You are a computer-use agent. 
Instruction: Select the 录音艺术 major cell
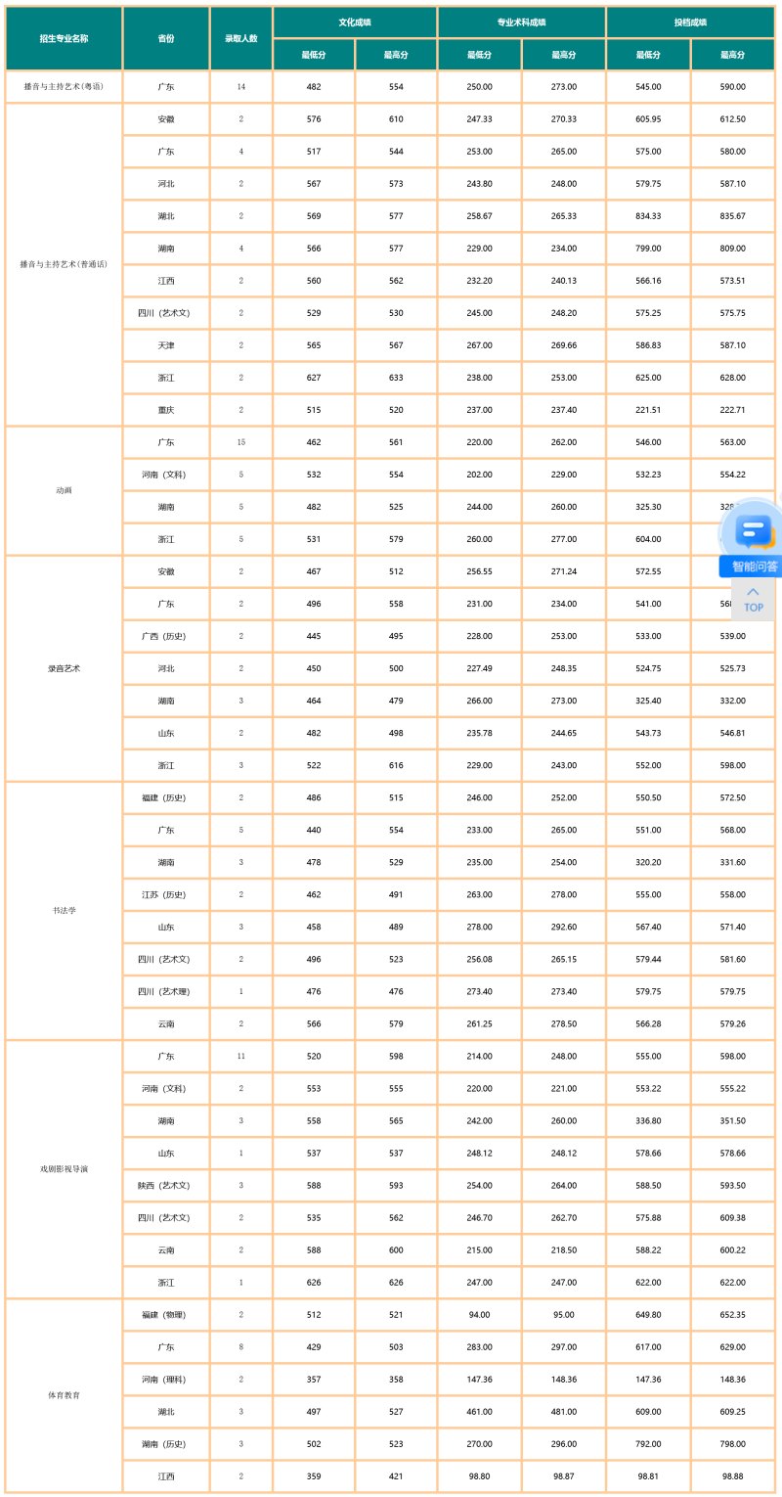[x=64, y=668]
